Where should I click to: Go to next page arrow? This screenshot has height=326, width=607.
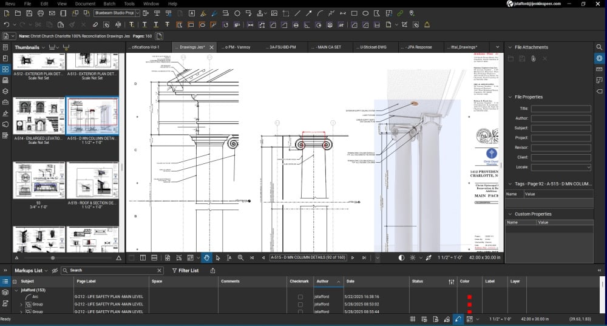tap(353, 257)
